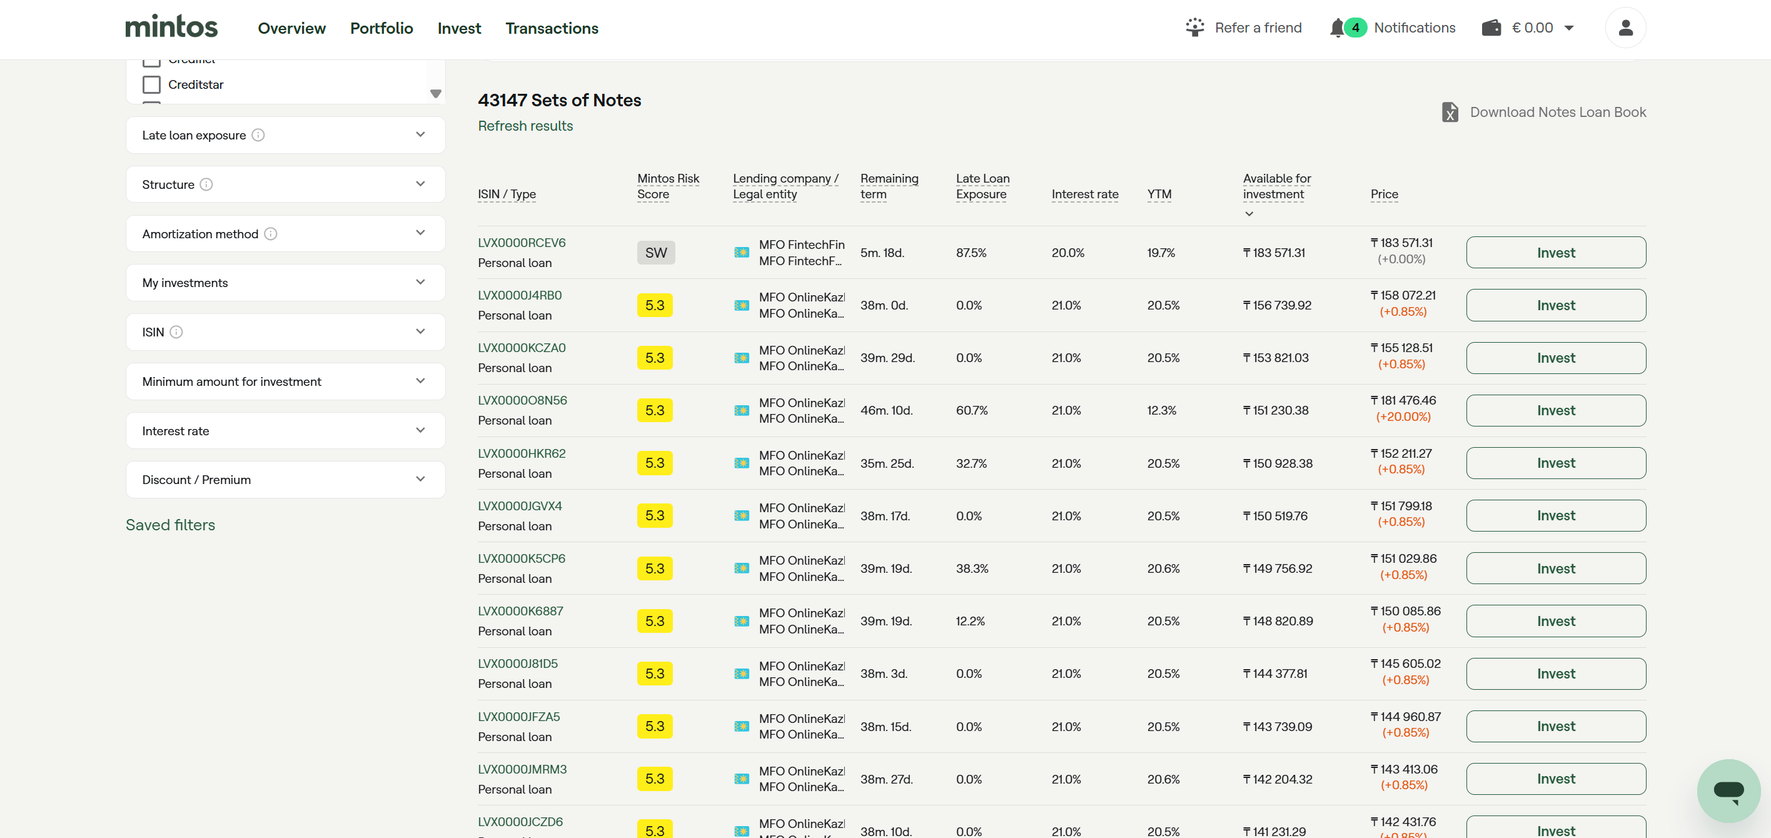Click the Mintos logo

pos(171,27)
